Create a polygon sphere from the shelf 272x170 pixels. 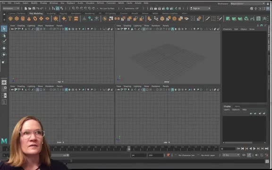tap(10, 18)
